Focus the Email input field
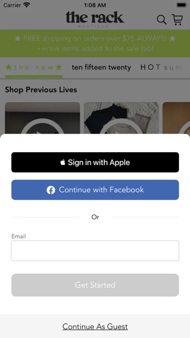This screenshot has height=338, width=190. (95, 251)
